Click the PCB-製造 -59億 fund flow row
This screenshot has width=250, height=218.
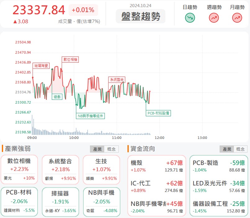coord(219,166)
